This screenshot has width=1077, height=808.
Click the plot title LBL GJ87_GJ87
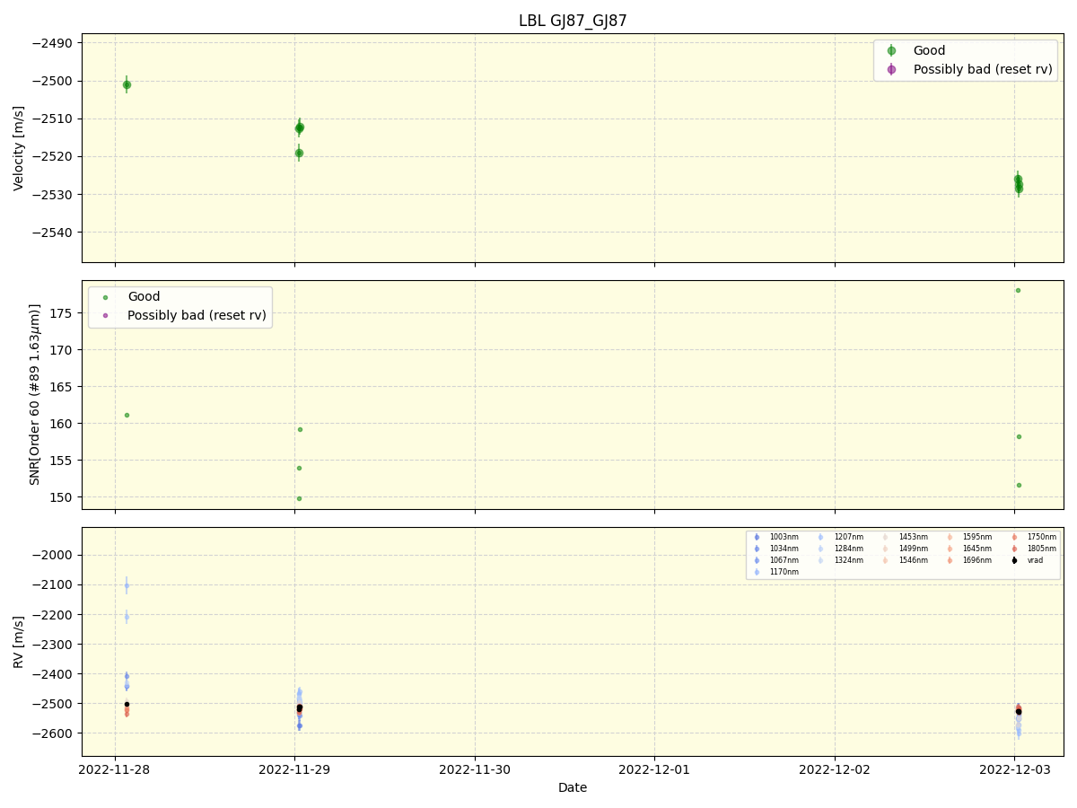(x=573, y=21)
